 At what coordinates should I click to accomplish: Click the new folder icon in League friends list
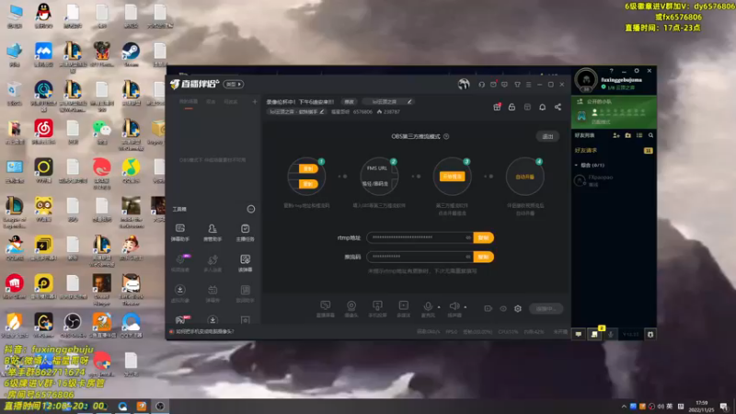coord(628,135)
